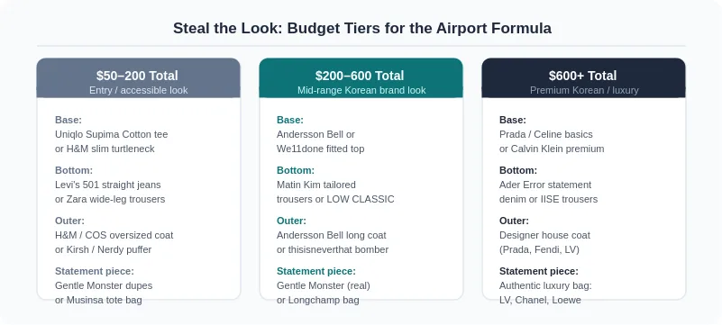Open the $600+ Total premium header

(583, 77)
